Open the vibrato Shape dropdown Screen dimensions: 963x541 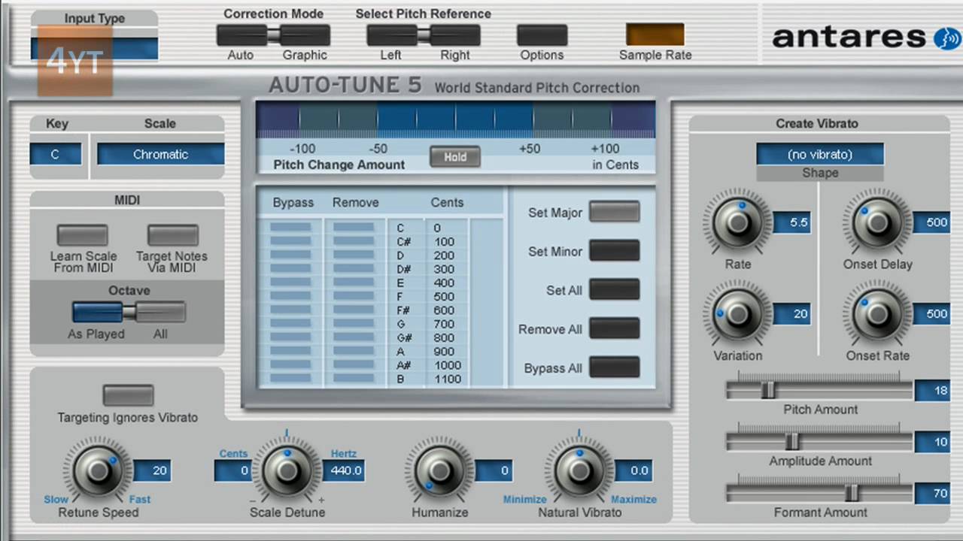pyautogui.click(x=820, y=154)
